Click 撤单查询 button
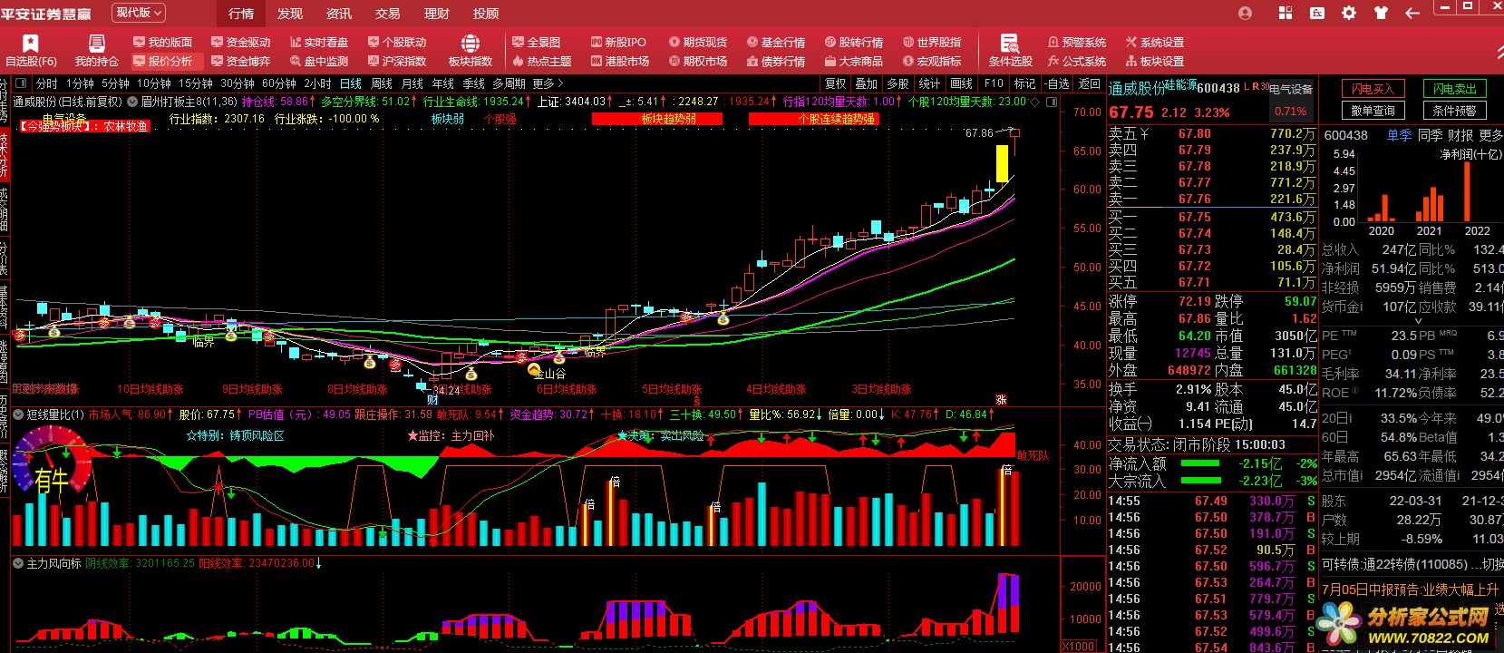1504x653 pixels. (1373, 111)
